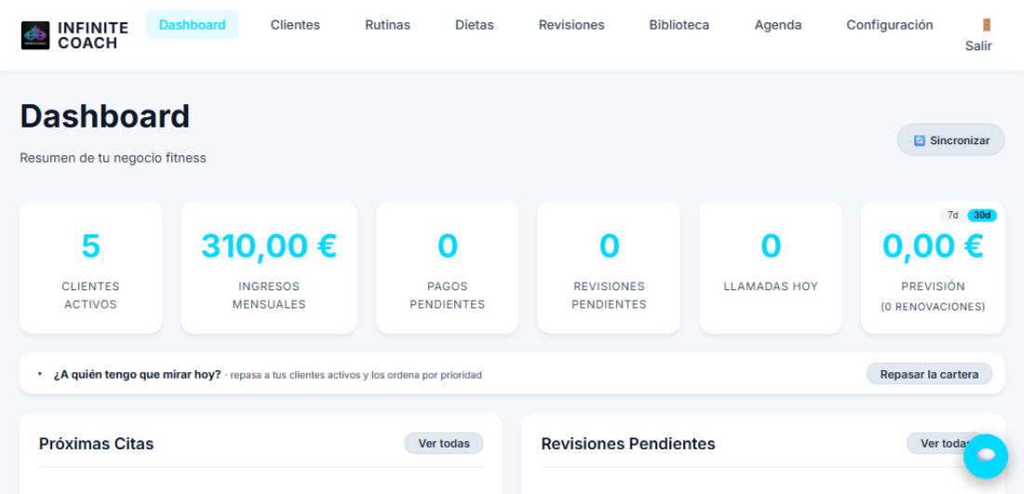1024x494 pixels.
Task: Go to the Agenda page
Action: 778,25
